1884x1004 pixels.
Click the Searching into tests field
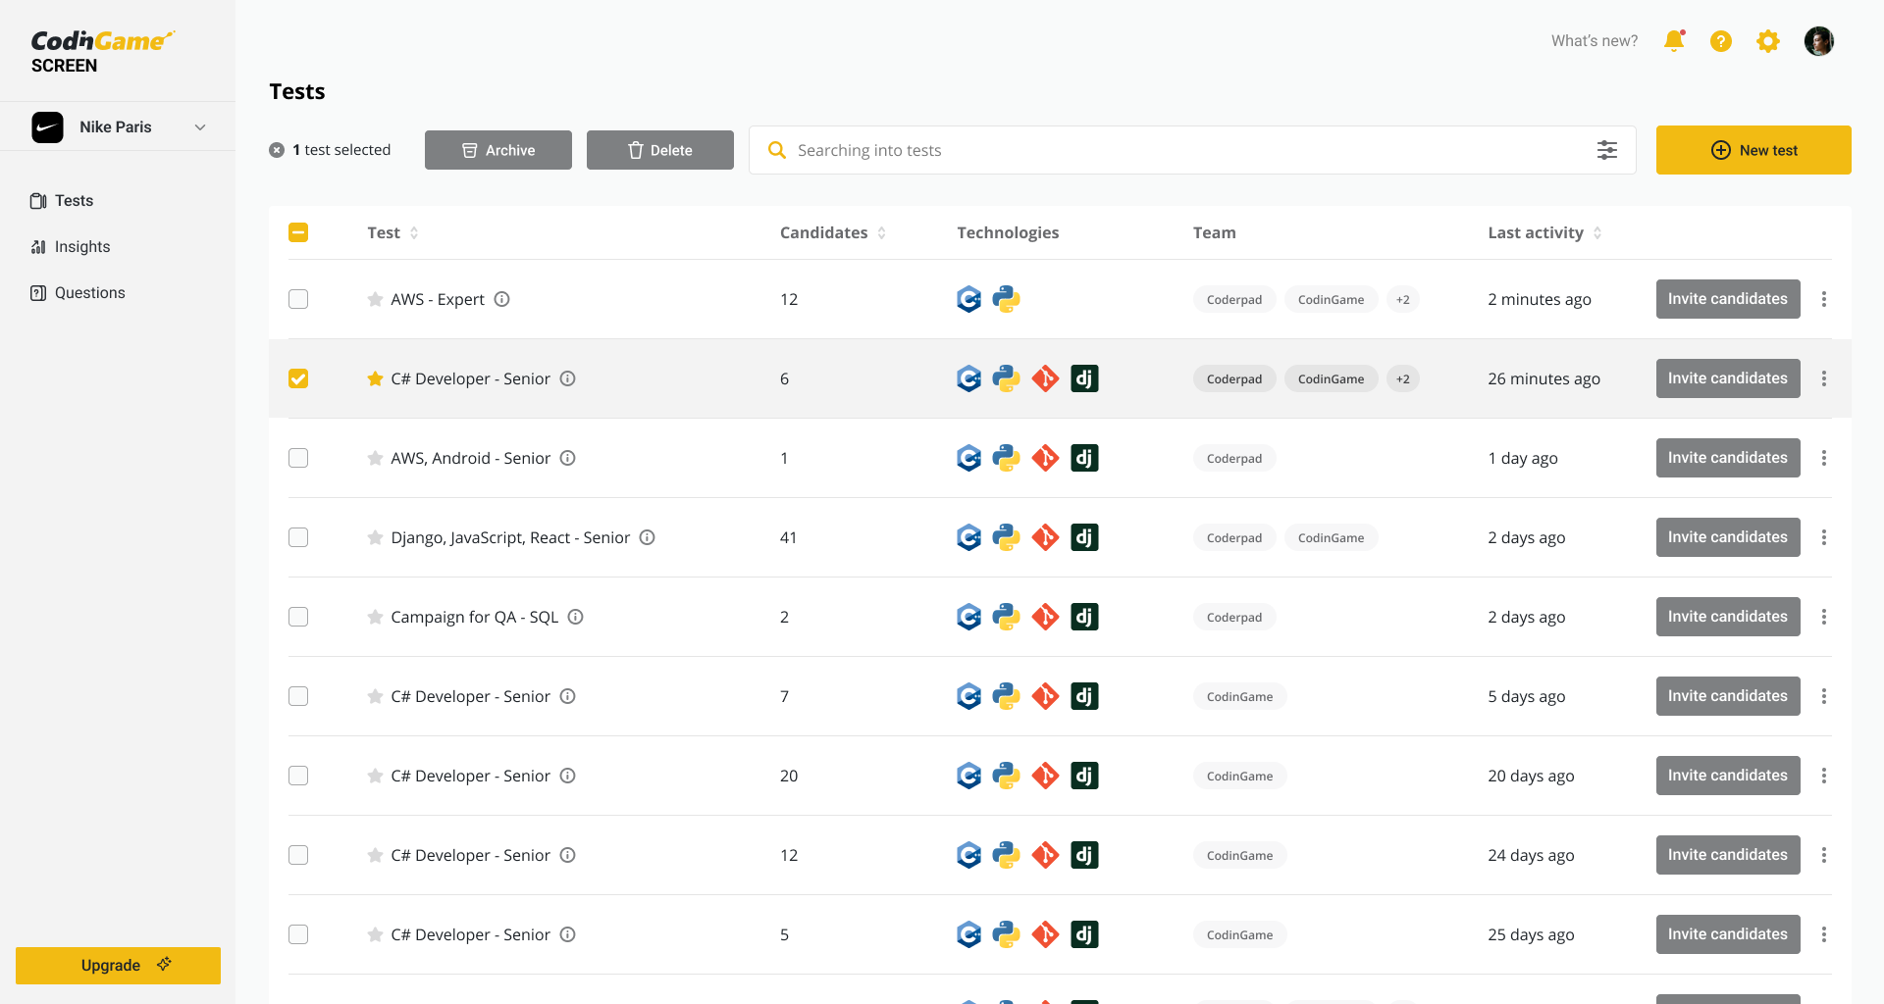click(x=1177, y=150)
